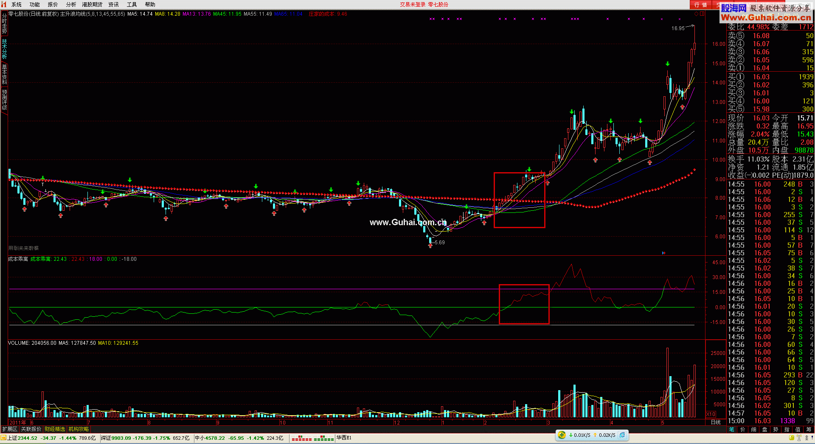
Task: Click the 买① price 16.03 row
Action: click(x=770, y=77)
